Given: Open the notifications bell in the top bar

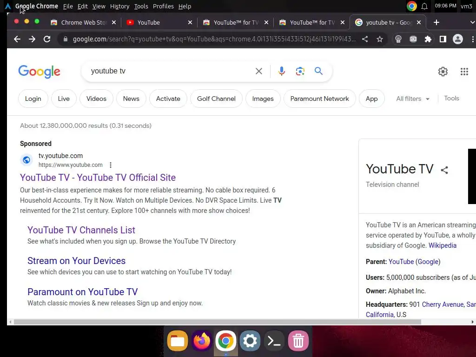Looking at the screenshot, I should tap(424, 7).
